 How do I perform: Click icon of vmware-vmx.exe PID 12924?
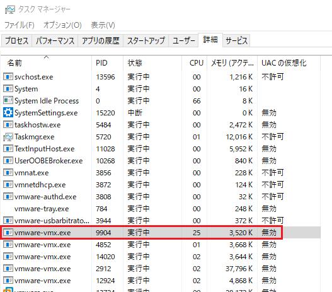(x=8, y=281)
